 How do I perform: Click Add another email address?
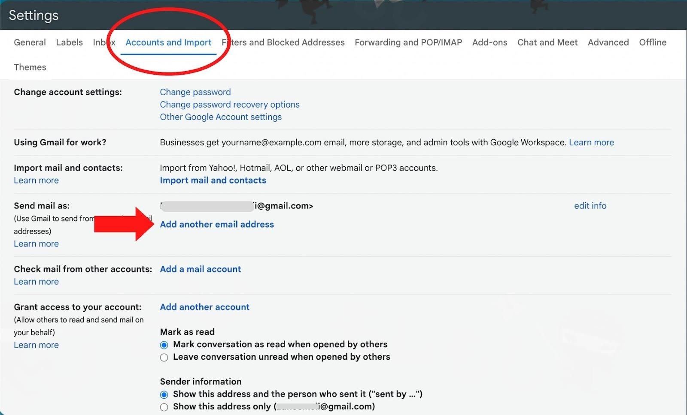[x=217, y=225]
